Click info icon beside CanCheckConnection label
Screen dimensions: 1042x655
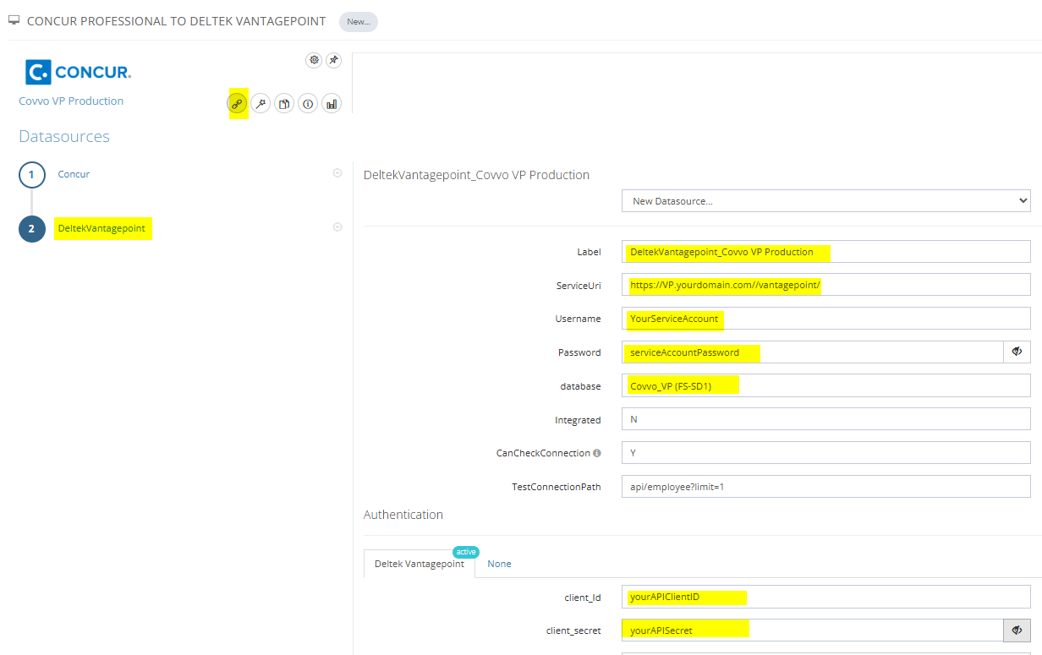tap(597, 453)
